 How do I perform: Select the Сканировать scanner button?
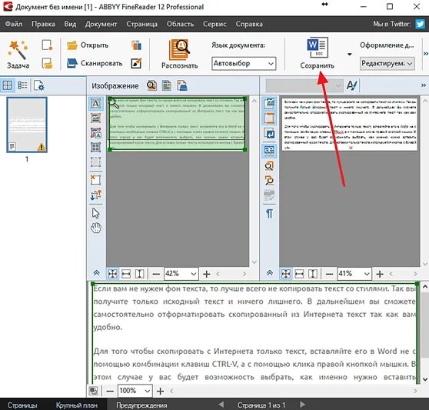pos(95,63)
